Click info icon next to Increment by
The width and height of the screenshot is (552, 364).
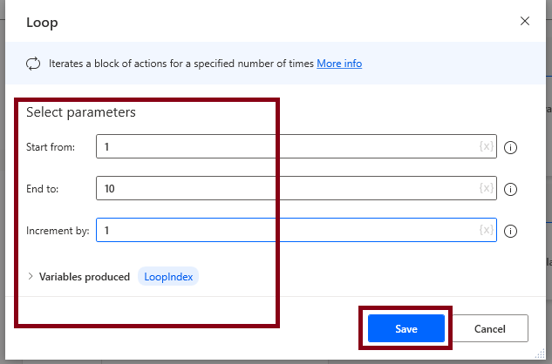(x=511, y=231)
